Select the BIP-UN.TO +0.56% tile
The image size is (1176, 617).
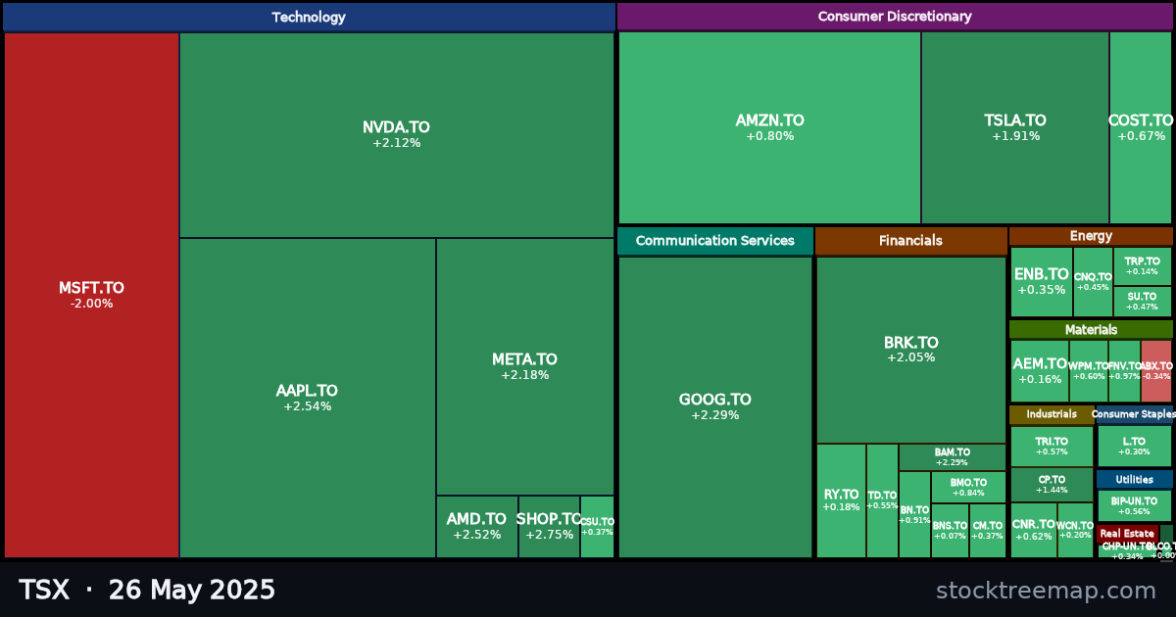(1134, 506)
